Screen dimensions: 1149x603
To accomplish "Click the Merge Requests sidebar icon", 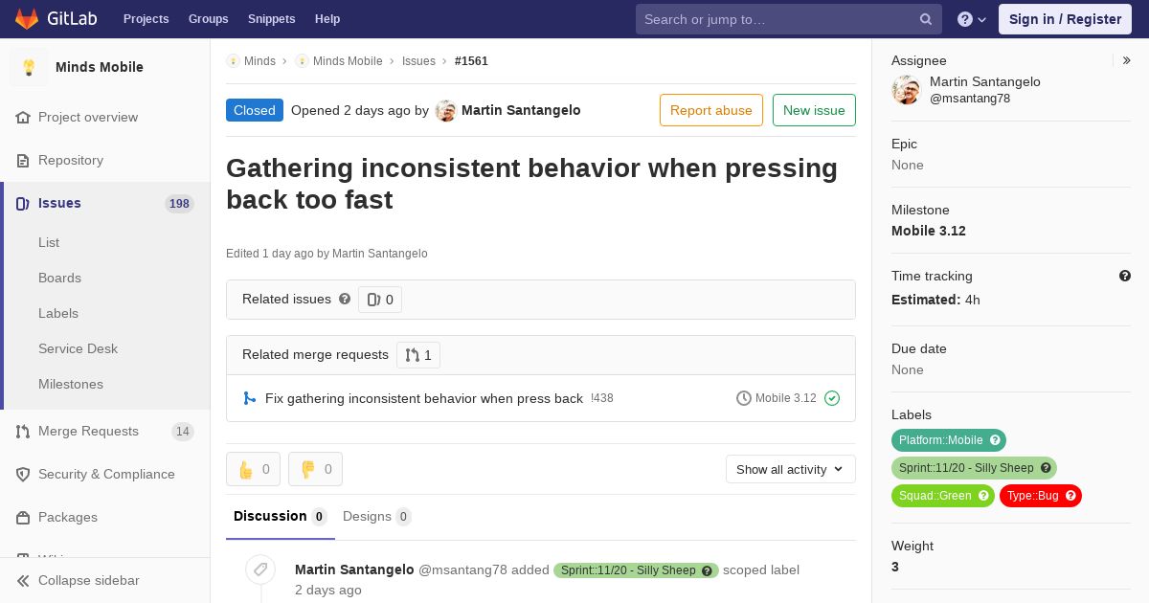I will pos(23,432).
